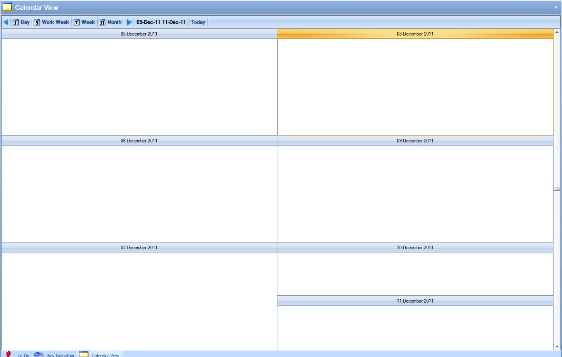Select the highlighted 08 December 2011 header
Screen dimensions: 562x357
pos(415,34)
